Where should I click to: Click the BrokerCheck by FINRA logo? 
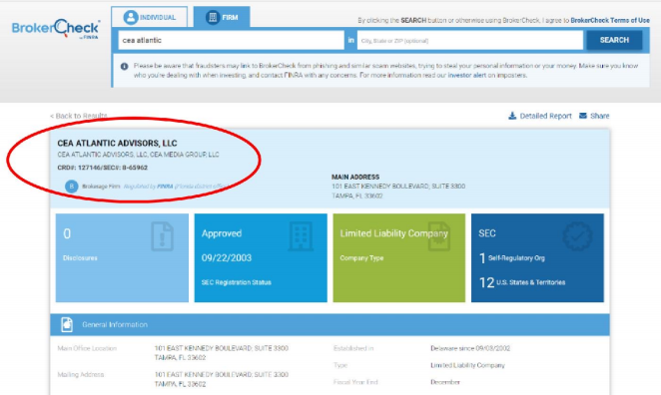click(x=56, y=29)
